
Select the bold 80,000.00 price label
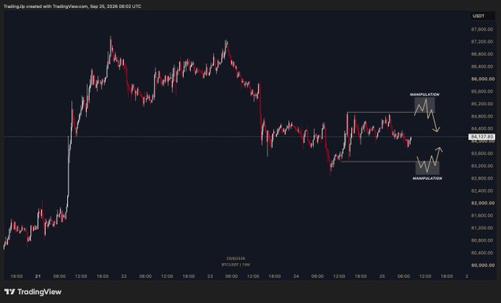(483, 265)
